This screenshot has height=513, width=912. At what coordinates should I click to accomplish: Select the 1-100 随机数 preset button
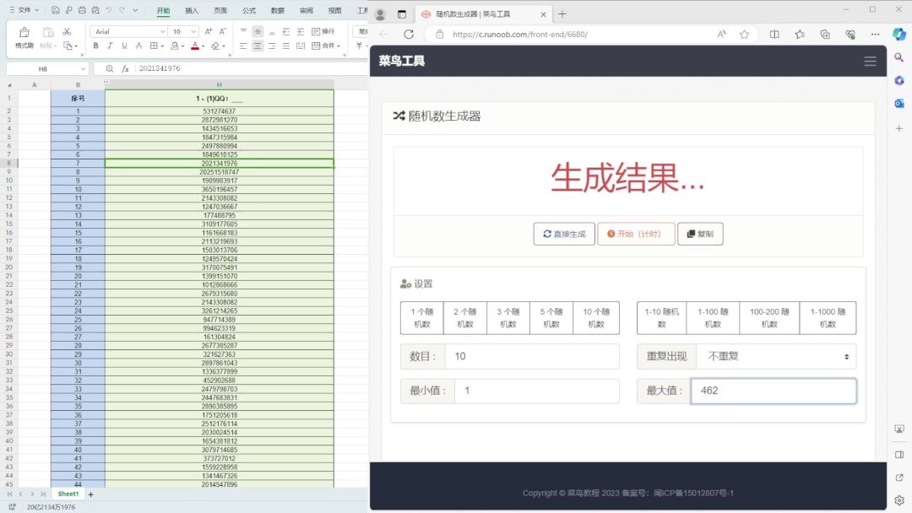click(712, 317)
